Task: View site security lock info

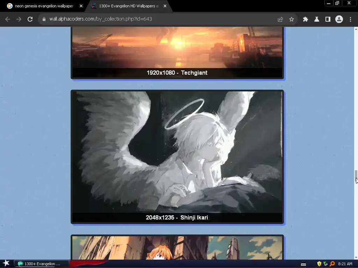Action: pos(44,19)
